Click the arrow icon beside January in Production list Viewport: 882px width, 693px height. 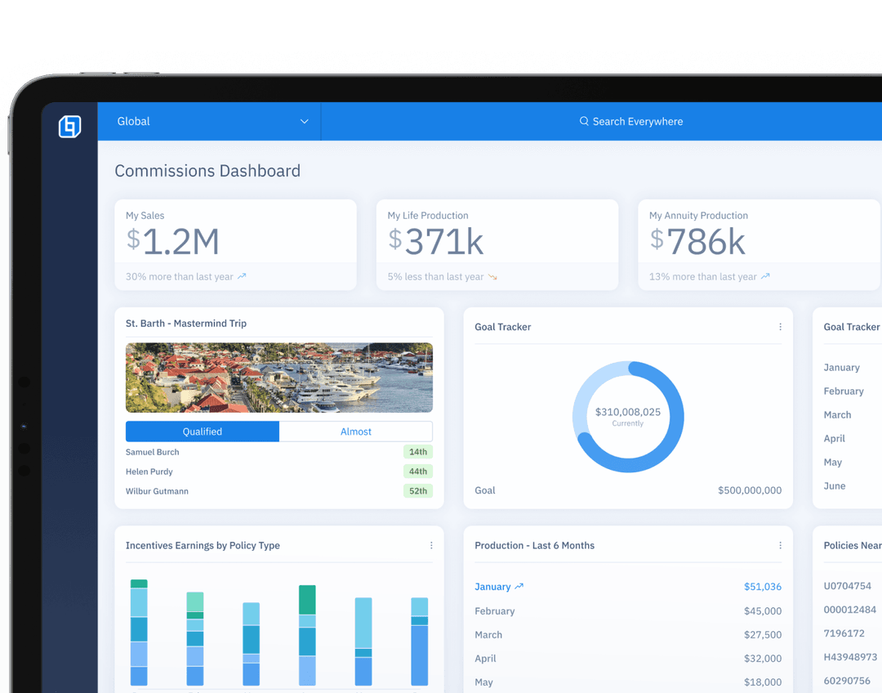point(520,586)
